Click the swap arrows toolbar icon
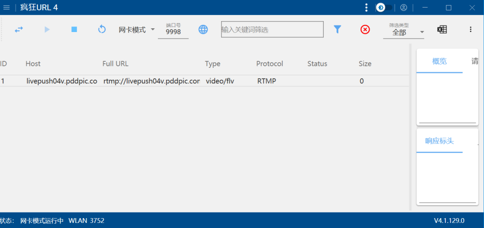This screenshot has width=484, height=228. tap(19, 30)
